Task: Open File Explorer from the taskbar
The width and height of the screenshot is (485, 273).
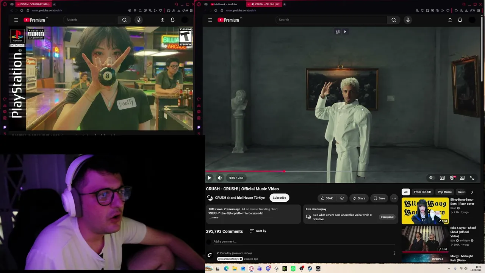Action: (x=235, y=268)
